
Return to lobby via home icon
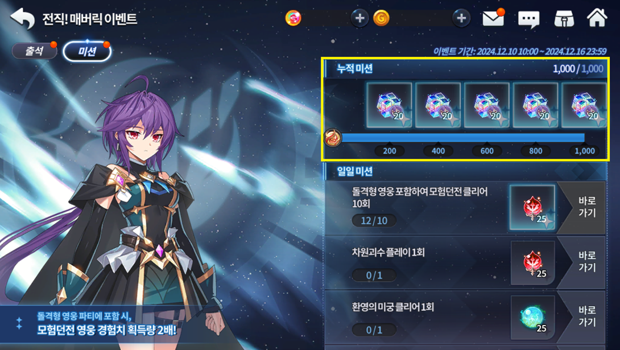(597, 18)
